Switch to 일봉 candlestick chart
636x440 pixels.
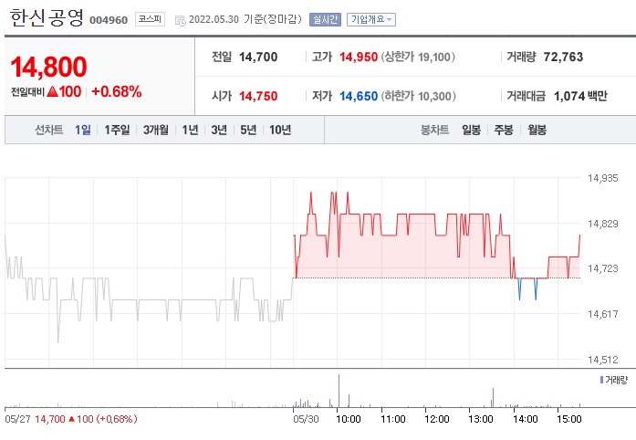tap(472, 130)
